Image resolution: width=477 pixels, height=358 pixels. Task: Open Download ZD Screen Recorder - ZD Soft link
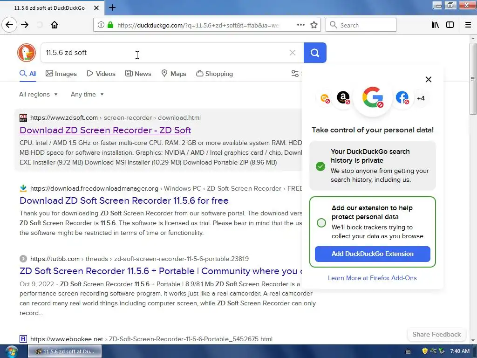tap(105, 130)
